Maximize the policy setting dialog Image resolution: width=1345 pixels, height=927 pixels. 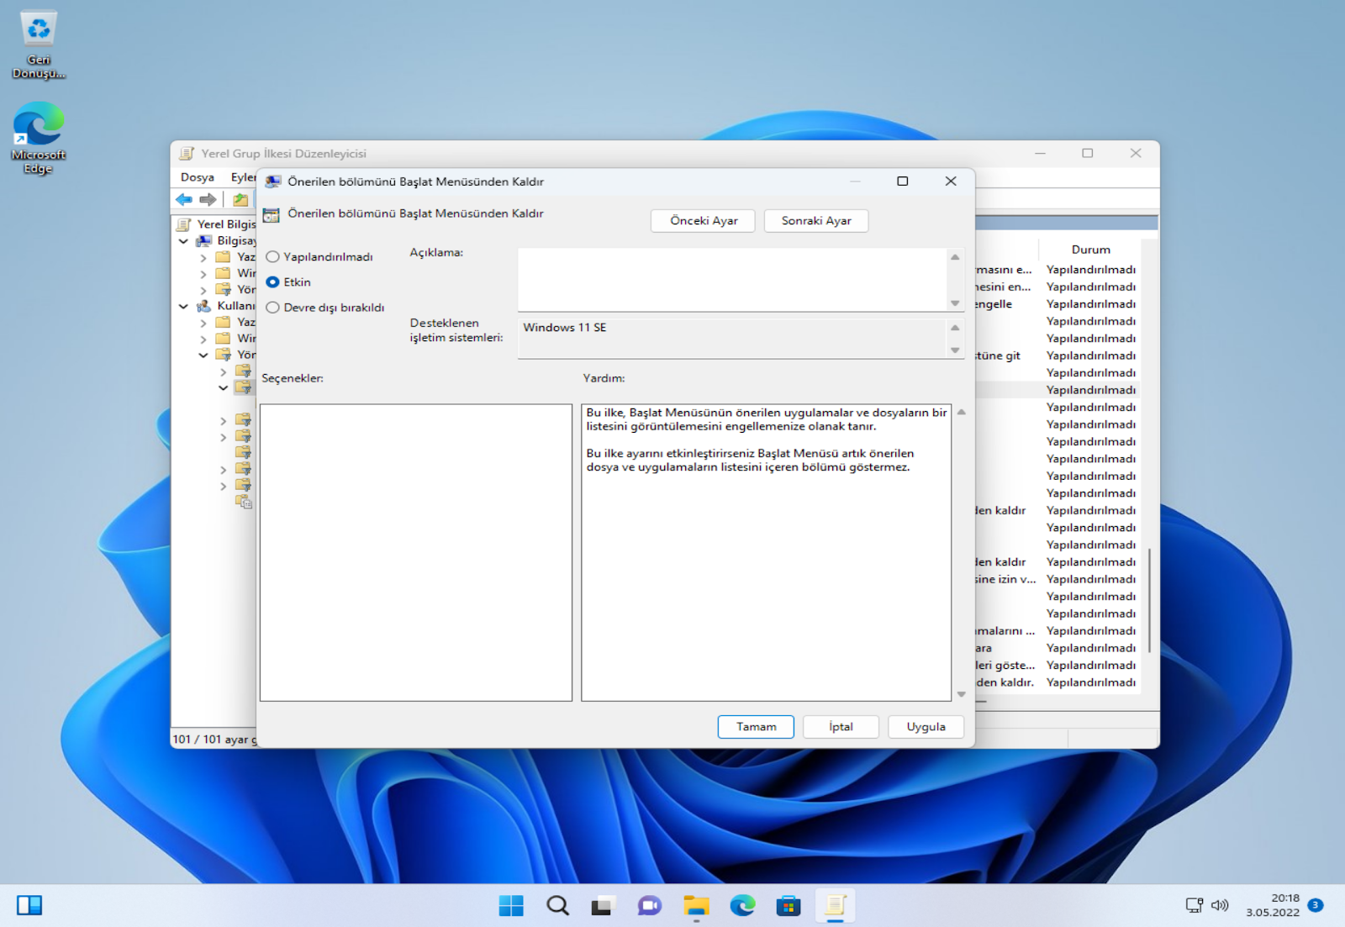pyautogui.click(x=903, y=182)
